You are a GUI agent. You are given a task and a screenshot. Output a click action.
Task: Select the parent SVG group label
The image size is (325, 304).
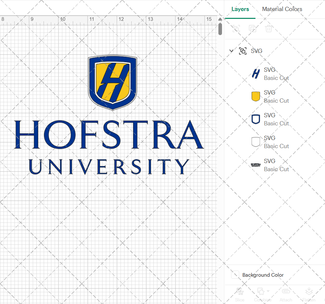256,51
